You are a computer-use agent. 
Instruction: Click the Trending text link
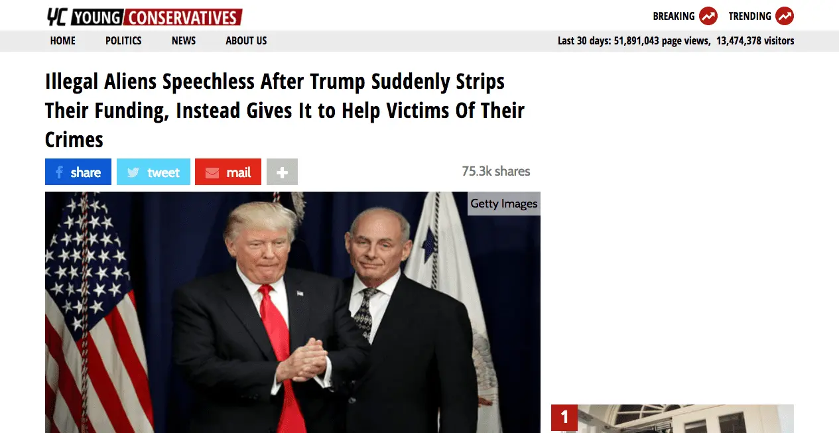(x=749, y=16)
